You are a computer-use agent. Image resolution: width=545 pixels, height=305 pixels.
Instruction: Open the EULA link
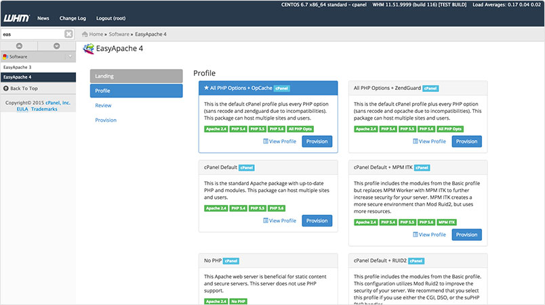pyautogui.click(x=22, y=109)
